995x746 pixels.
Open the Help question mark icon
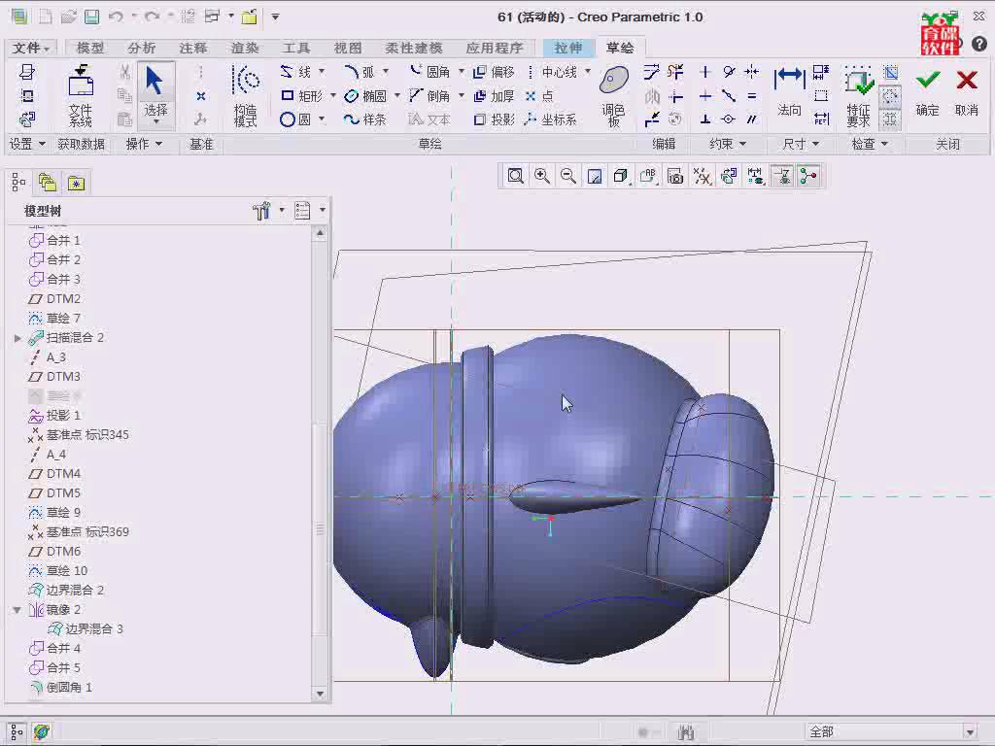[979, 44]
